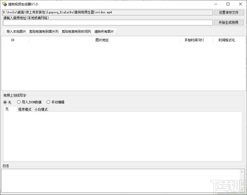Open the 小白模式 tab
The width and height of the screenshot is (247, 195).
coord(41,109)
